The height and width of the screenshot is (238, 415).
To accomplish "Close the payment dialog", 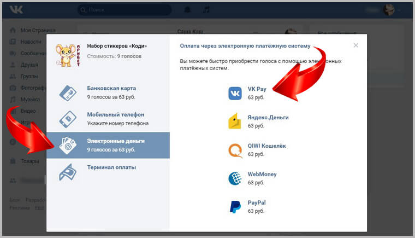I will pyautogui.click(x=355, y=45).
